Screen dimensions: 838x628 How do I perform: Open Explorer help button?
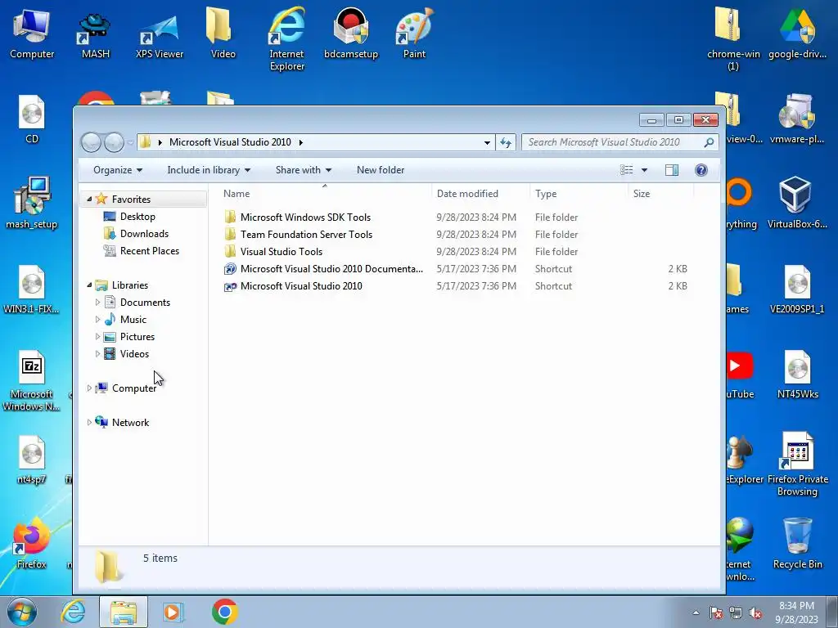point(701,170)
